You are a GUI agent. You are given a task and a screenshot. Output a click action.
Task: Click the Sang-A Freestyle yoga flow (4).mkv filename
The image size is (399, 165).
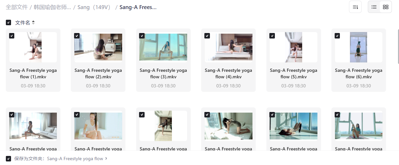tap(228, 73)
